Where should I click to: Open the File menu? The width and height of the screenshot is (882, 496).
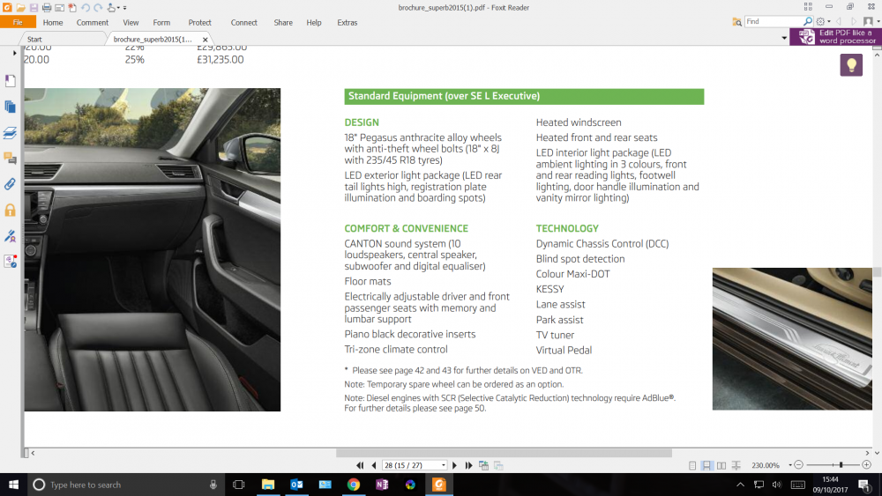pos(18,23)
